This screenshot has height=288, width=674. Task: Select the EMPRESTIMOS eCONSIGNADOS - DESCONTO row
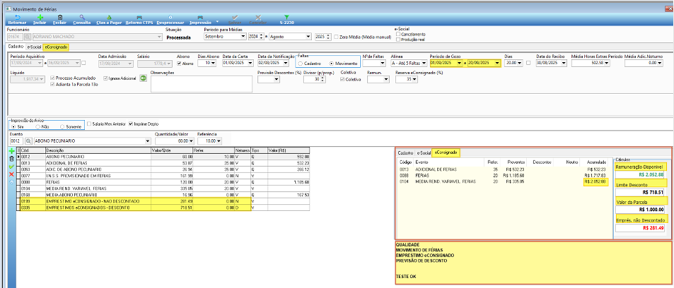click(163, 207)
